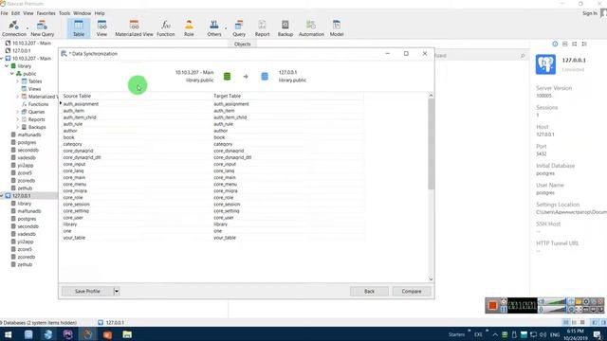Click the green source database icon
The image size is (607, 341).
point(228,77)
